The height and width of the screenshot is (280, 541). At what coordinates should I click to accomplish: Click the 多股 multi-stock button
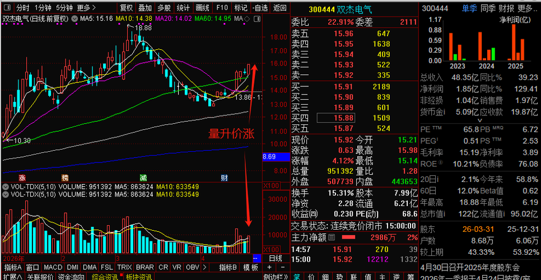point(164,8)
